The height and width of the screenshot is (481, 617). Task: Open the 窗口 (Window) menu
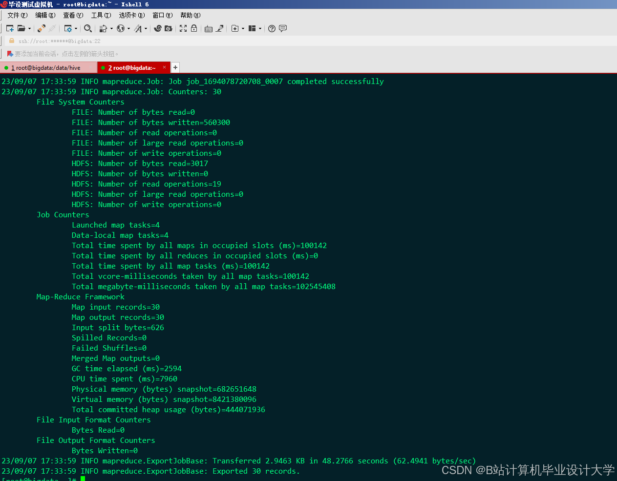pyautogui.click(x=163, y=15)
